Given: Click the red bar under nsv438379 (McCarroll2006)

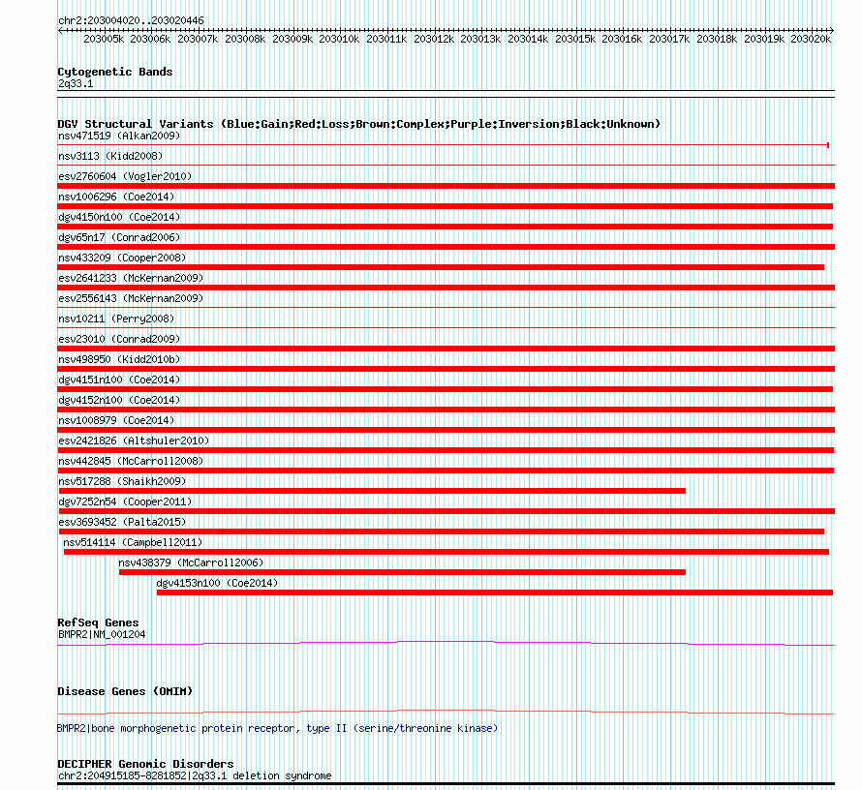Looking at the screenshot, I should pos(402,572).
